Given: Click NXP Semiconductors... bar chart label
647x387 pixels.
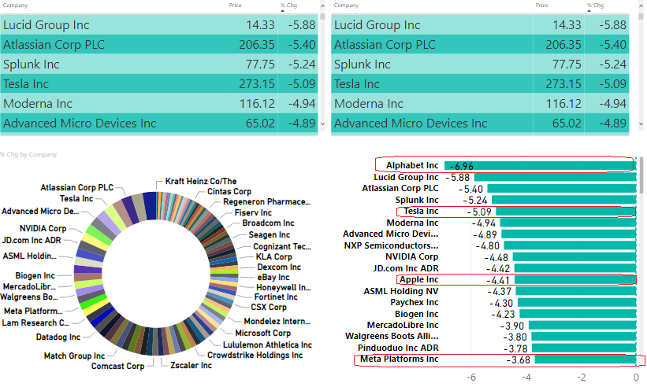Looking at the screenshot, I should [x=391, y=245].
